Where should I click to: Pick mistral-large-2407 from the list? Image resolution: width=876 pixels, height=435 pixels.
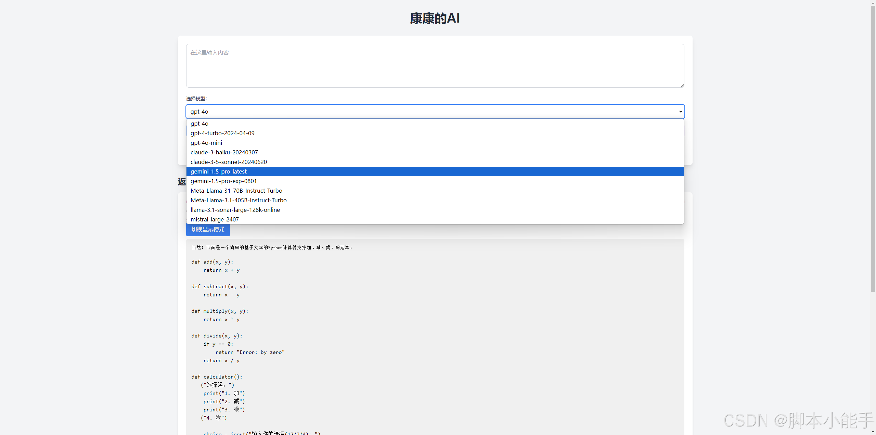215,219
